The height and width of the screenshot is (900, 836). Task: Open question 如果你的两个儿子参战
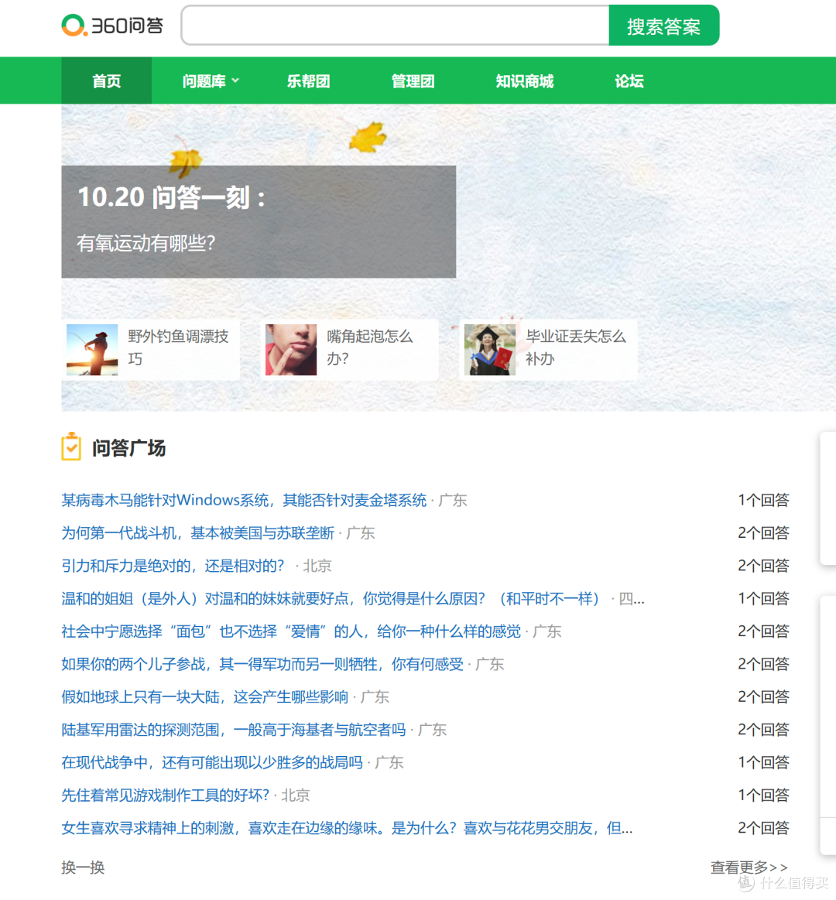click(x=262, y=664)
